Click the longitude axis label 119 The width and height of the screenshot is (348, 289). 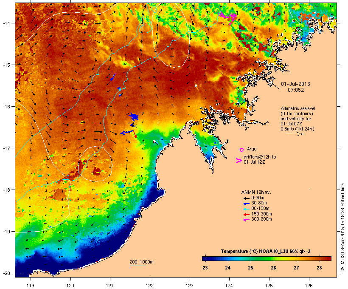click(x=31, y=286)
